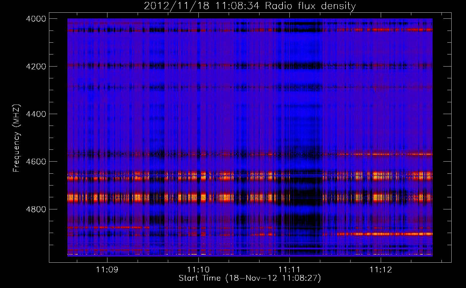Click the 11:11 time tick label
Image resolution: width=466 pixels, height=288 pixels.
pyautogui.click(x=289, y=270)
